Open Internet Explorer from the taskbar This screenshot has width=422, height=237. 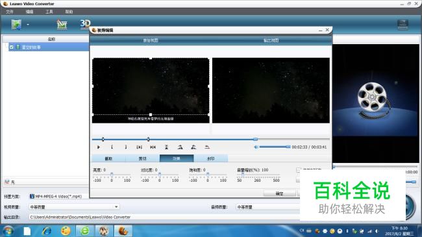(47, 231)
